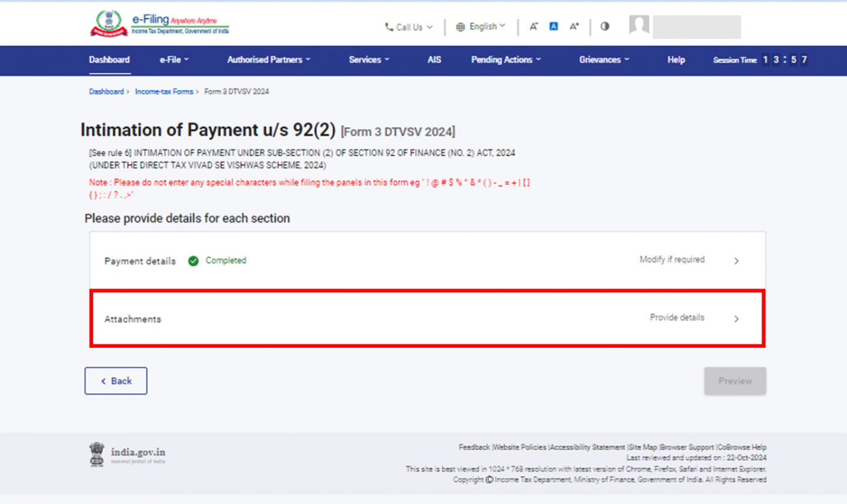Open the user profile picture icon
The width and height of the screenshot is (847, 504).
point(639,25)
